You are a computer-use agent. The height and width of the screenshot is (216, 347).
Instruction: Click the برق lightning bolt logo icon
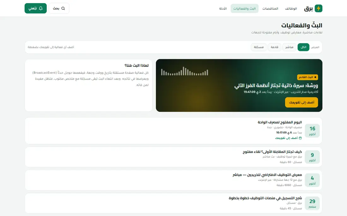tap(319, 8)
